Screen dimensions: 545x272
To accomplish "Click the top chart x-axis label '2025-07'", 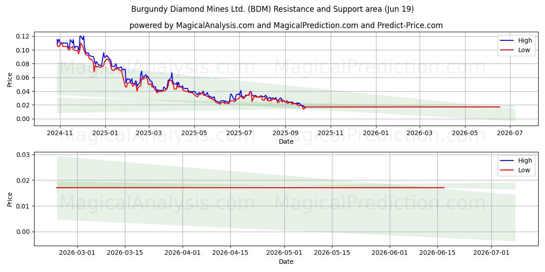I will [x=239, y=134].
